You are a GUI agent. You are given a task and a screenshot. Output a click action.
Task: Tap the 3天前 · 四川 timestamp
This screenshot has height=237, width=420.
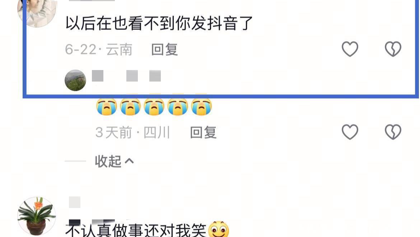[x=132, y=133]
